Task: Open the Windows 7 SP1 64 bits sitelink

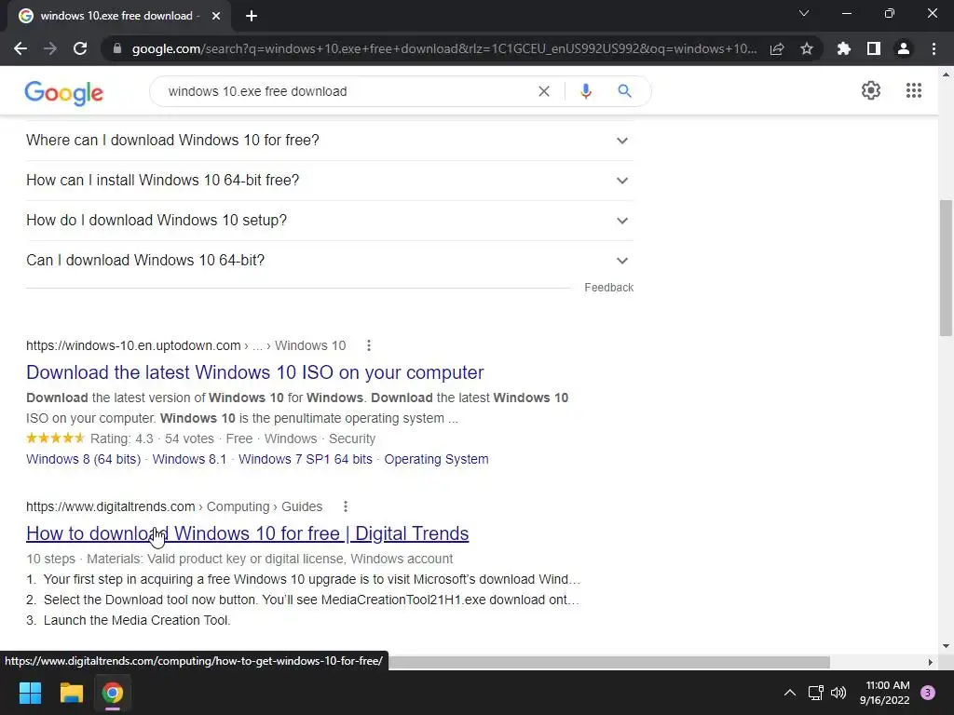Action: [x=306, y=459]
